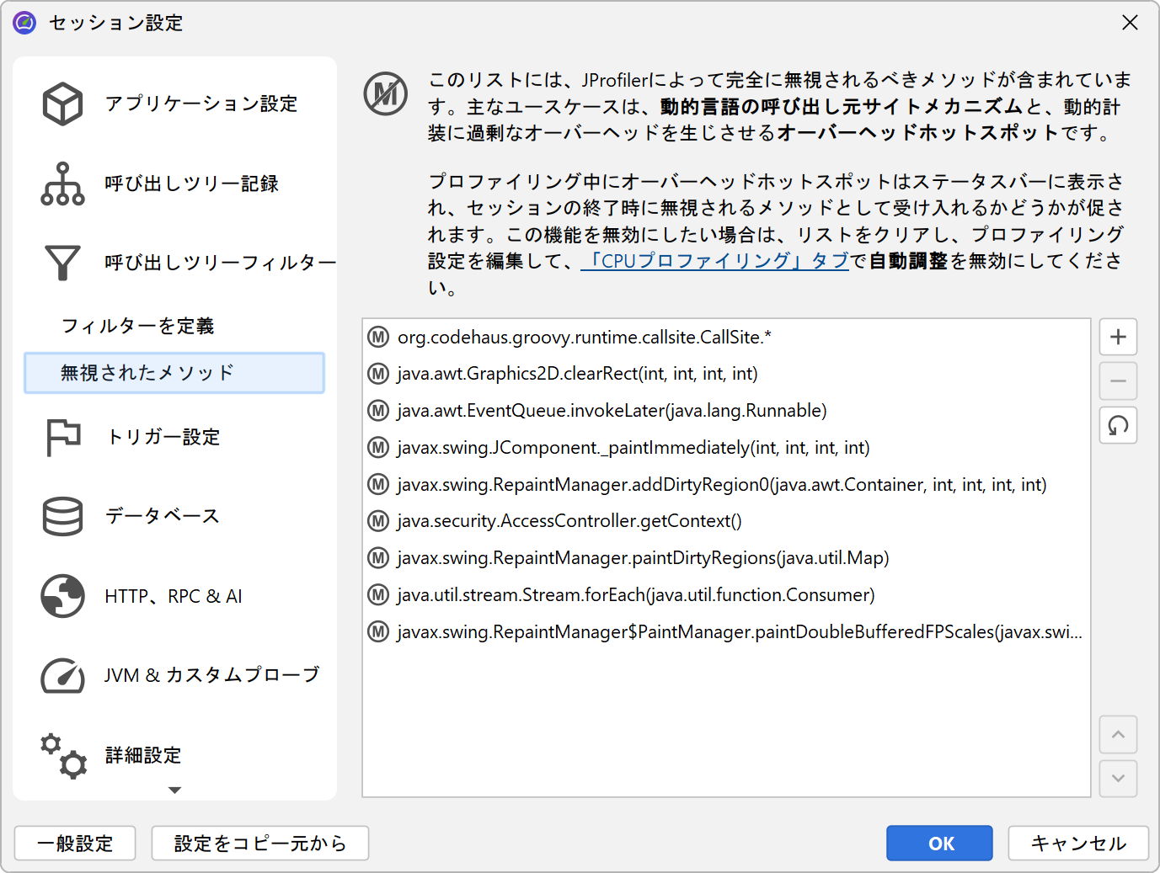Click the HTTP, RPC & AI globe icon
This screenshot has height=873, width=1160.
62,596
